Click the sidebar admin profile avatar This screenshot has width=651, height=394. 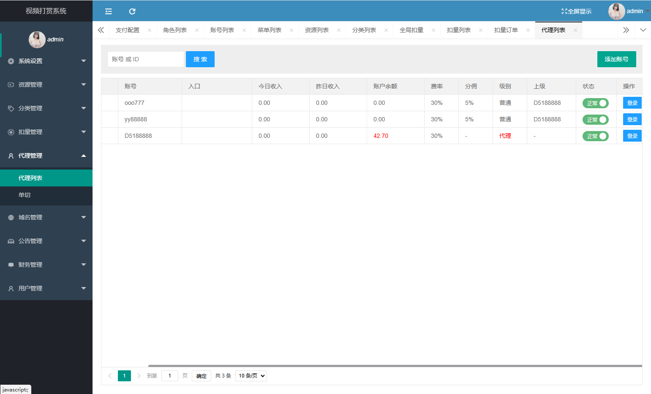37,40
